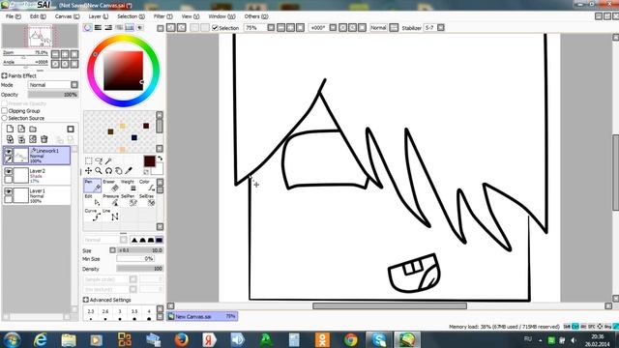Image resolution: width=619 pixels, height=348 pixels.
Task: Select the SelPen tool
Action: [129, 200]
